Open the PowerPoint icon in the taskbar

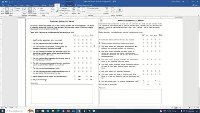(68, 111)
